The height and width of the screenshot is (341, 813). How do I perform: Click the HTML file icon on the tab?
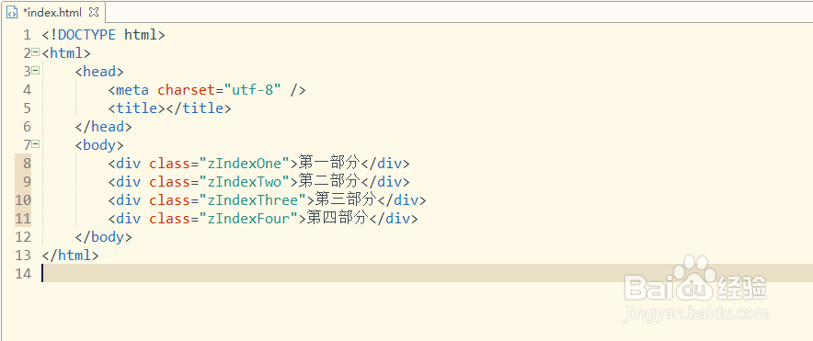[x=13, y=13]
